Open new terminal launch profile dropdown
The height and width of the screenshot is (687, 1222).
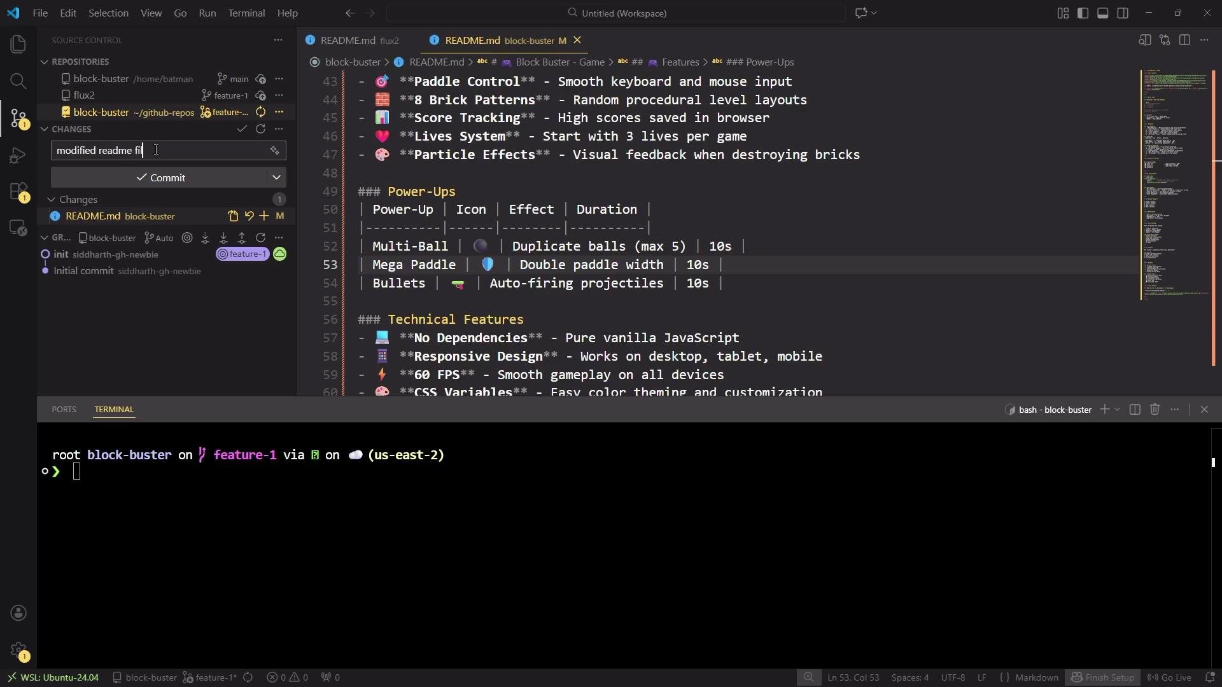click(x=1117, y=410)
